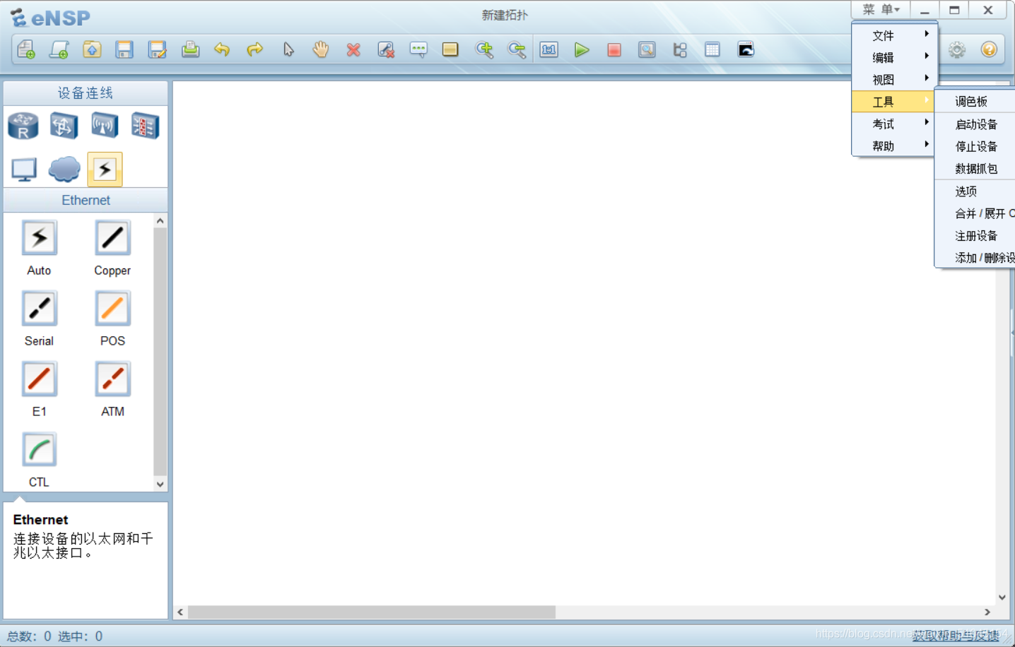
Task: Click the canvas scroll right arrow
Action: coord(987,612)
